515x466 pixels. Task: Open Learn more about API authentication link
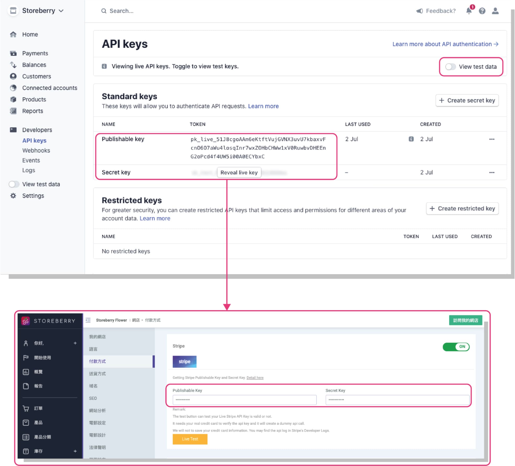pyautogui.click(x=445, y=44)
